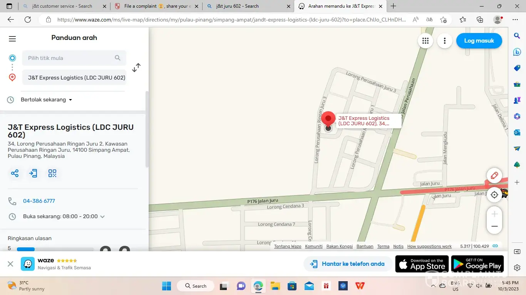
Task: Click the 5-star rating progress bar
Action: click(x=55, y=249)
